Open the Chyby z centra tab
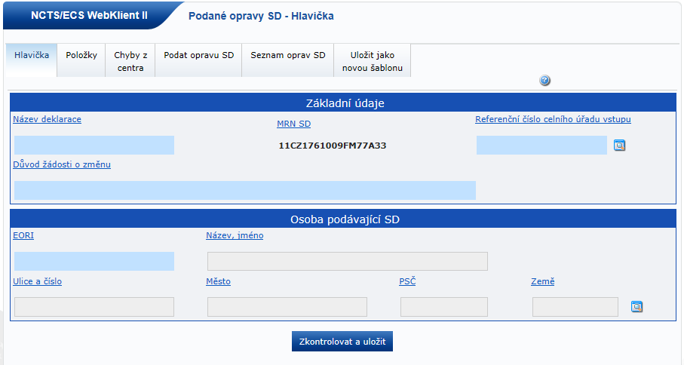This screenshot has width=684, height=365. tap(130, 61)
